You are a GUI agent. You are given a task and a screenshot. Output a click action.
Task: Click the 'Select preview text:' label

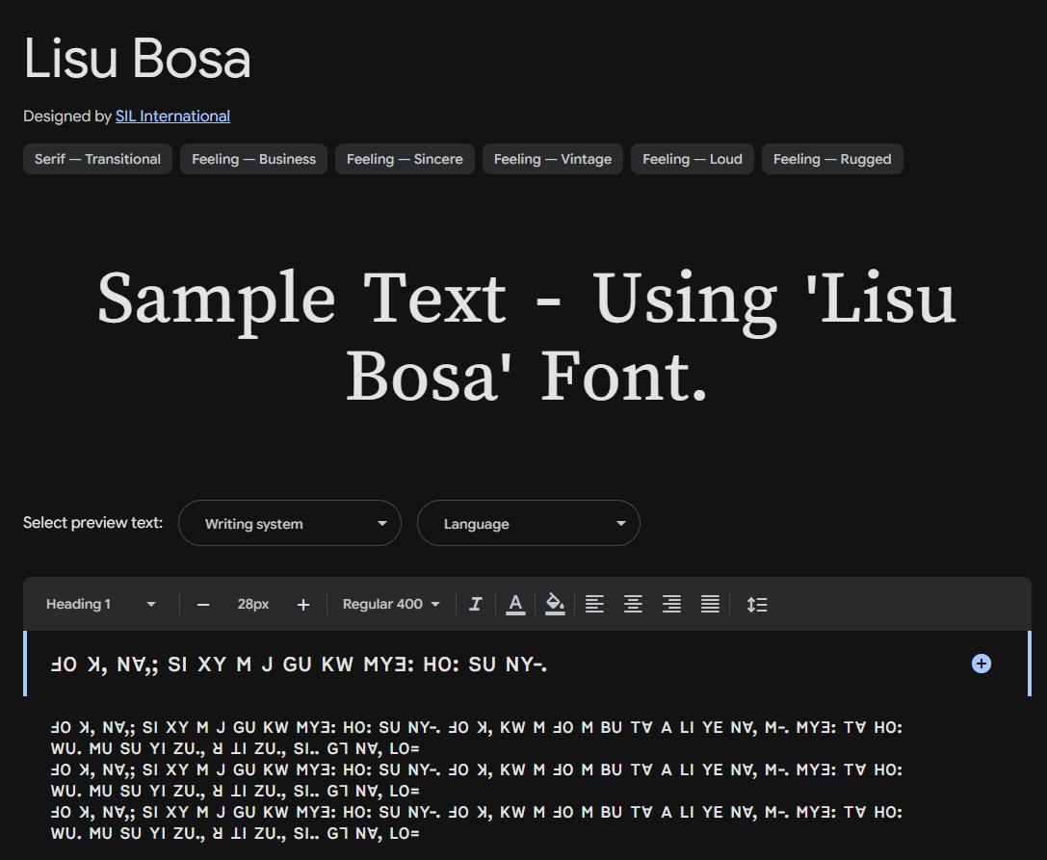click(92, 523)
